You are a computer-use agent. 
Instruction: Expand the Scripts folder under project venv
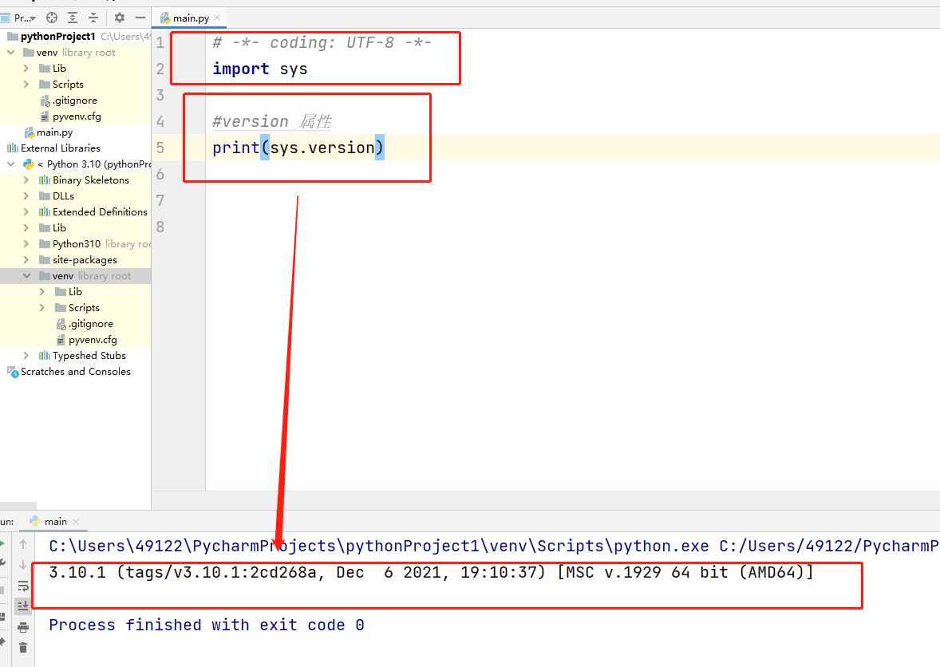[26, 85]
